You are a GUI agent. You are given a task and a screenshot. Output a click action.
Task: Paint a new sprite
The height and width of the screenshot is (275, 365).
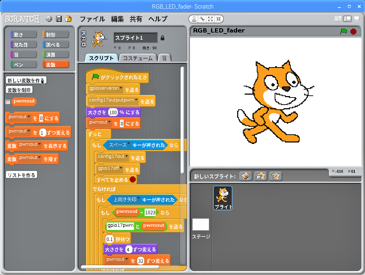[246, 176]
